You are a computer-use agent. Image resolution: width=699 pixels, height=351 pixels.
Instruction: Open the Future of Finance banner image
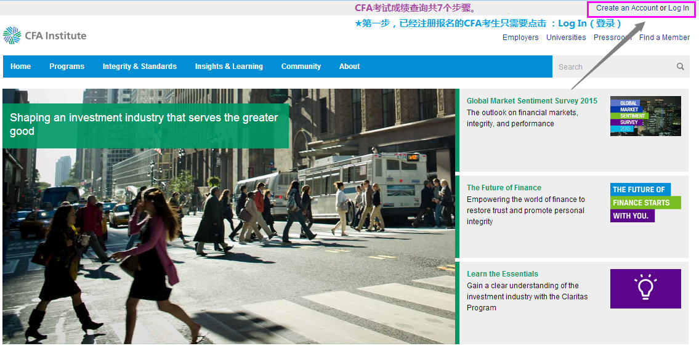click(645, 202)
